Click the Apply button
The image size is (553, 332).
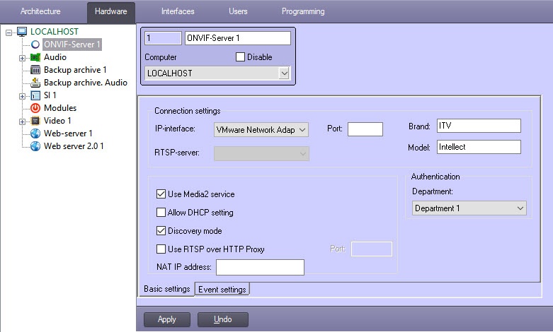167,319
